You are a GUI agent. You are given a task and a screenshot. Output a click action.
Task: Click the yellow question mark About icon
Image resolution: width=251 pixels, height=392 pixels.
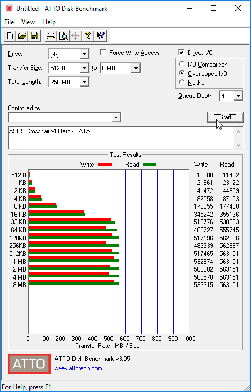88,35
